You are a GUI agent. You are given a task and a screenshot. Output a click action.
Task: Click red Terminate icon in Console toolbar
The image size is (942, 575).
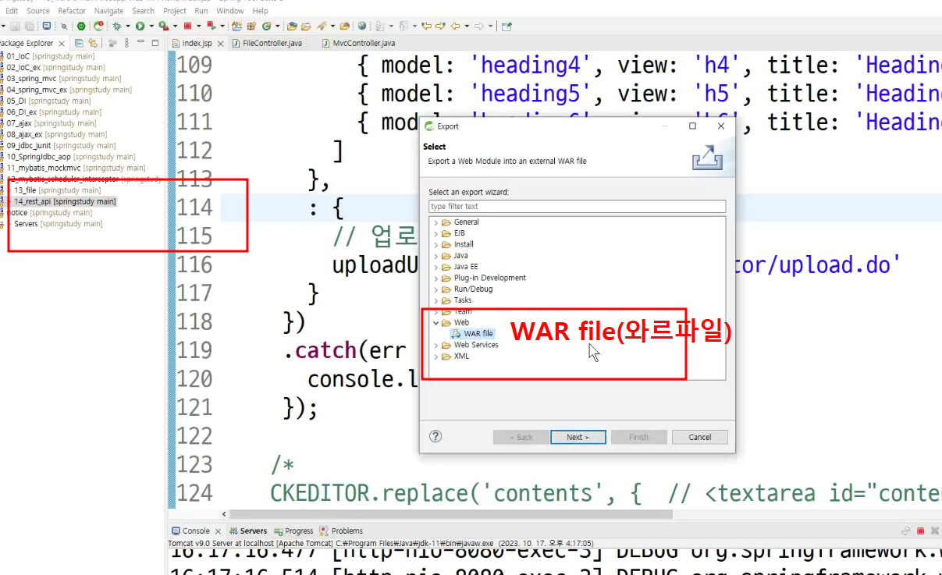click(920, 531)
